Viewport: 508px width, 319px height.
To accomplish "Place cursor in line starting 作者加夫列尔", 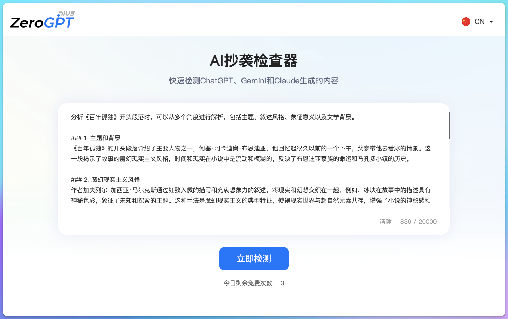I will coord(251,190).
